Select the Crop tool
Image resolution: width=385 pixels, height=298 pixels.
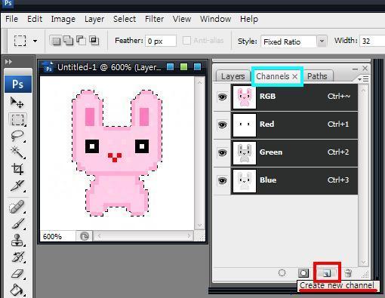tap(17, 169)
